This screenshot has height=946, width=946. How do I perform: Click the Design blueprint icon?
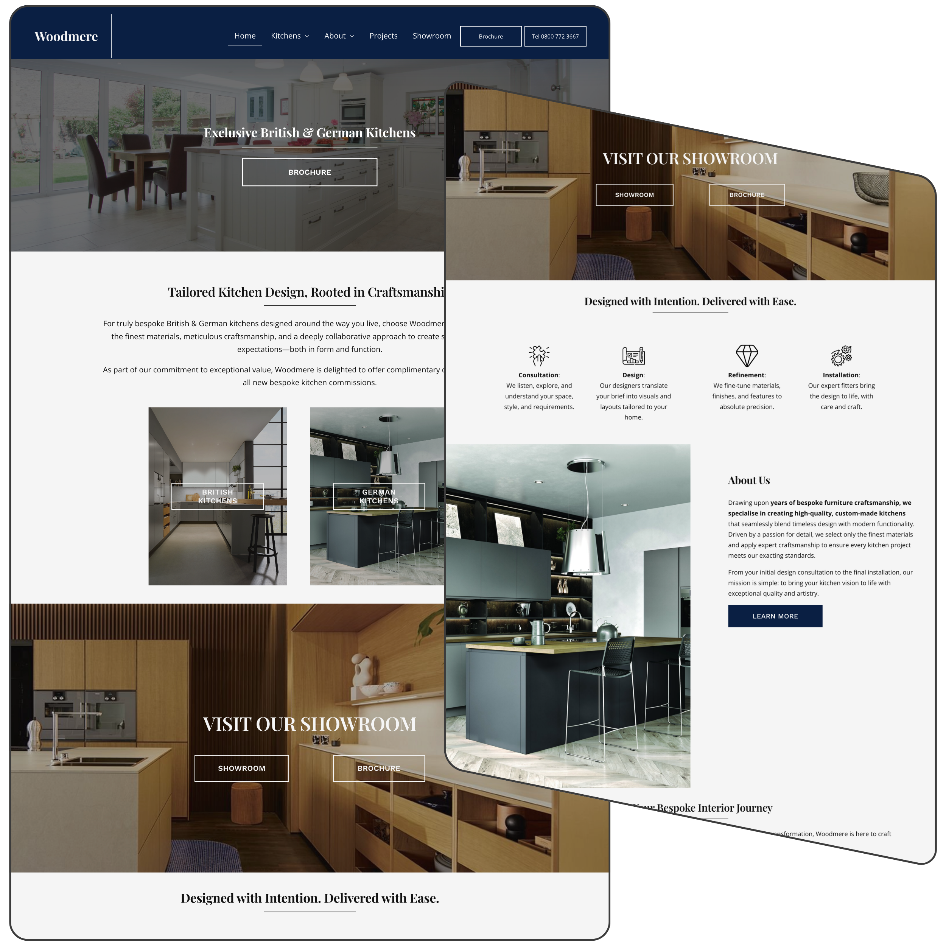(x=633, y=355)
